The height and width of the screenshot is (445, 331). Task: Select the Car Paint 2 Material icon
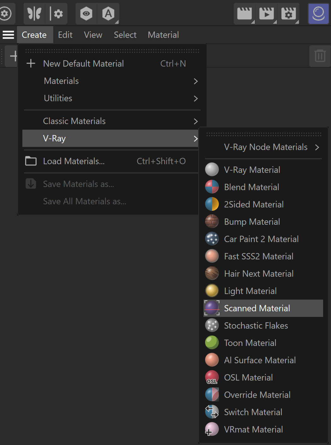(212, 239)
